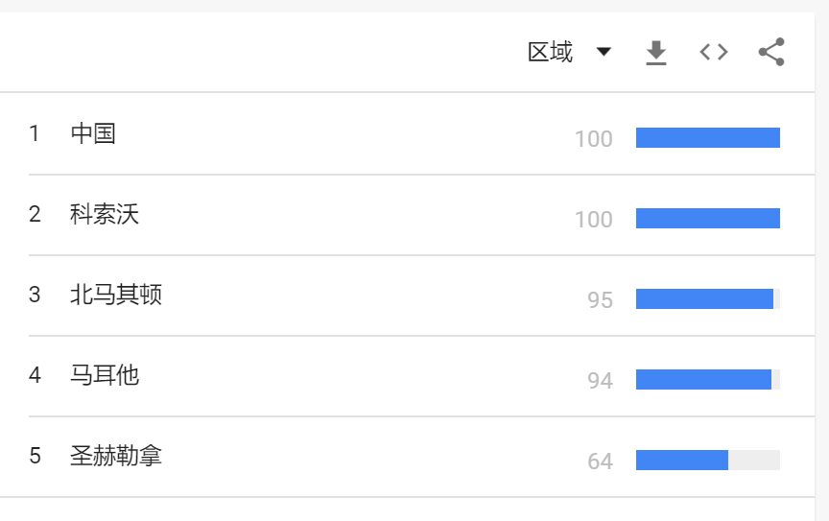Click the score 64 beside 圣赫勒拿
Viewport: 829px width, 521px height.
tap(600, 462)
